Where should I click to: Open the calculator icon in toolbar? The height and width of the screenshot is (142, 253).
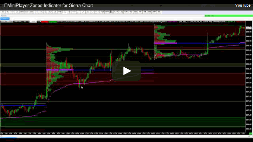pos(111,12)
